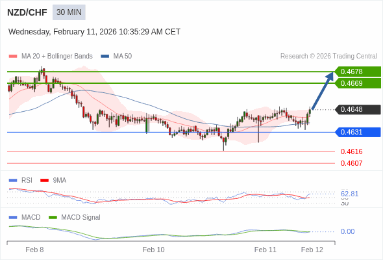This screenshot has width=383, height=260.
Task: Click the MA 20 + Bollinger Bands legend swatch
Action: pos(13,57)
